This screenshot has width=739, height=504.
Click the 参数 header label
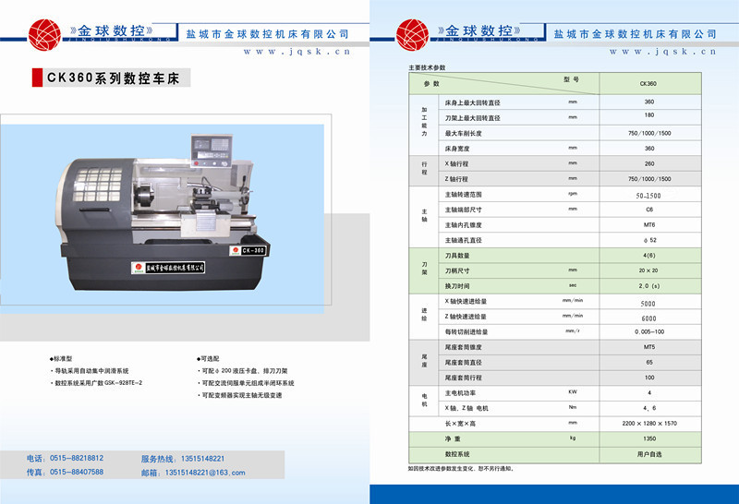click(x=431, y=83)
